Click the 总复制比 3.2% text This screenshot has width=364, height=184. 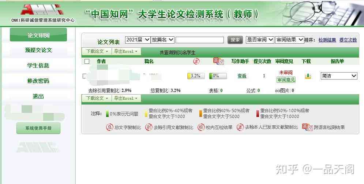pos(165,91)
